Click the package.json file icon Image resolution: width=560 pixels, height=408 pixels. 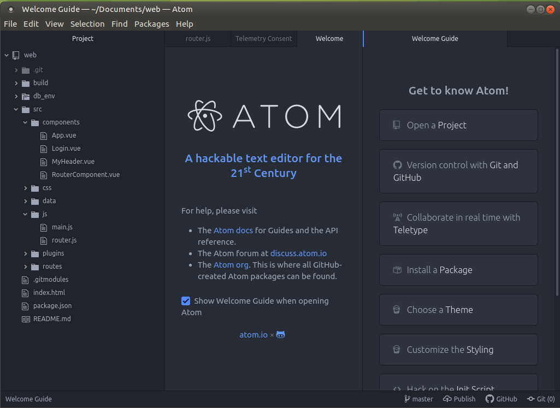coord(25,306)
